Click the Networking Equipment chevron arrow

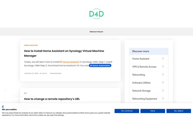(163, 98)
